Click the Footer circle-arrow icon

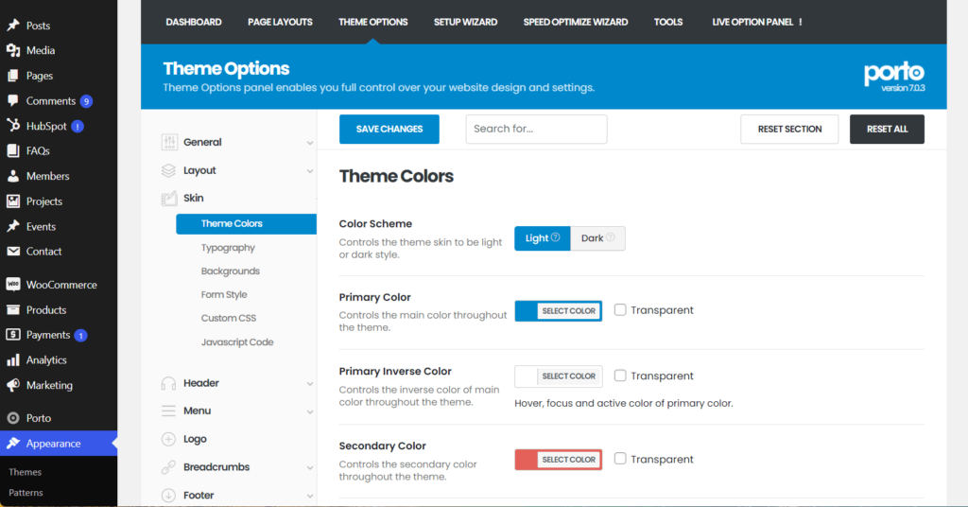(168, 496)
